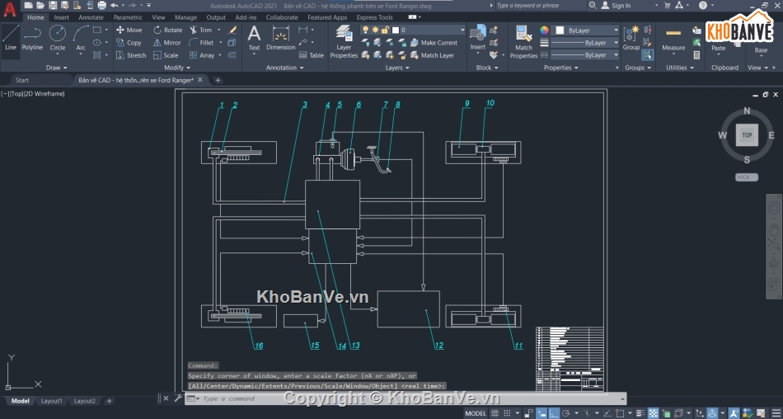This screenshot has width=783, height=419.
Task: Activate the Rotate command
Action: [x=168, y=30]
